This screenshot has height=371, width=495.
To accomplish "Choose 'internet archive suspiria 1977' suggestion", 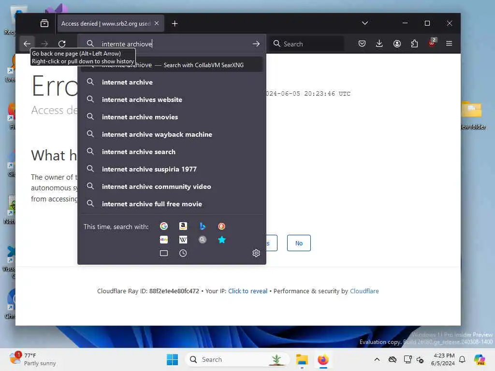I will [172, 169].
